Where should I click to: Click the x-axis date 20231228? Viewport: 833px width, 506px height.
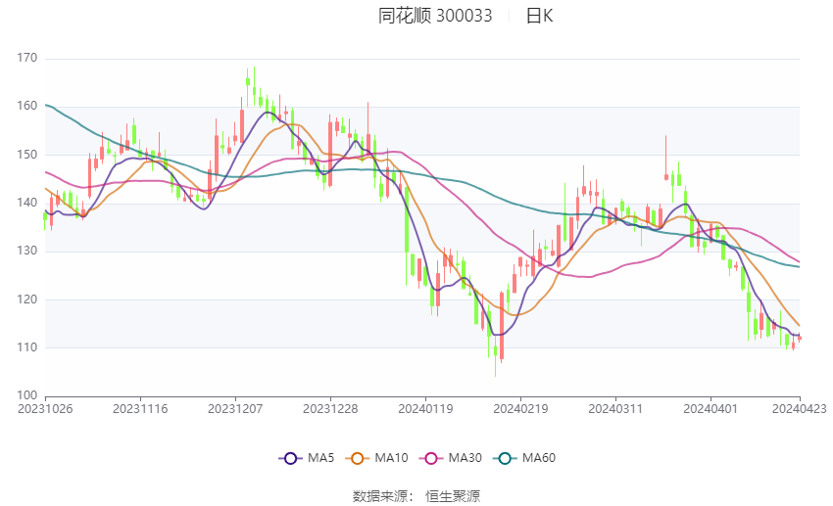330,409
